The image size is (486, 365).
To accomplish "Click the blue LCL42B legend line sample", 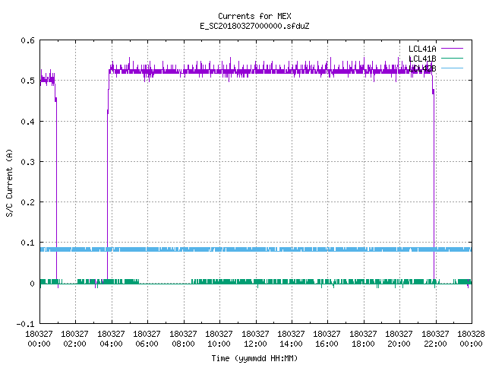I will click(x=452, y=68).
